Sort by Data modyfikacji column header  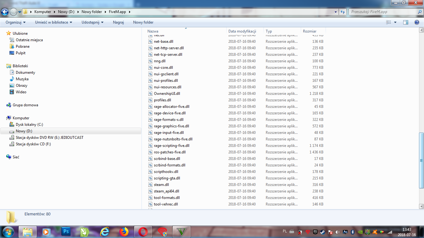click(245, 31)
